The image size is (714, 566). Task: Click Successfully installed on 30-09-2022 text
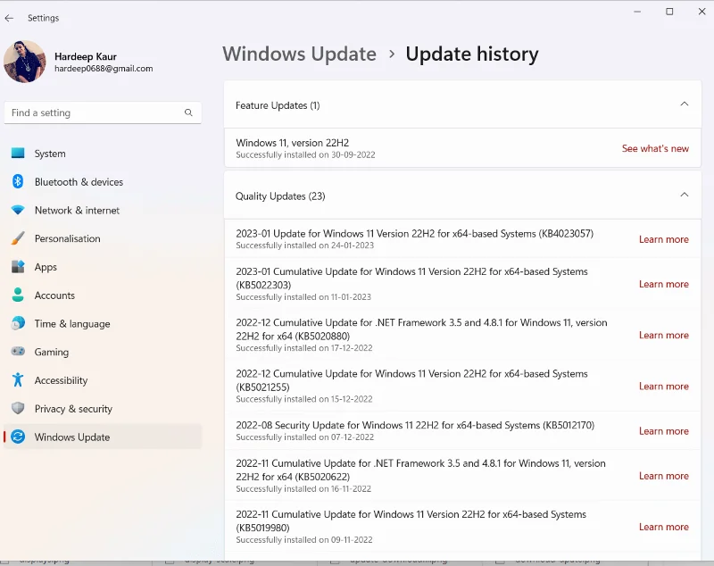[x=305, y=154]
